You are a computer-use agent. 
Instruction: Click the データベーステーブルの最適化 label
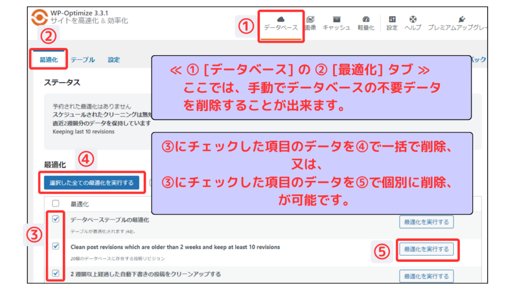coord(110,220)
